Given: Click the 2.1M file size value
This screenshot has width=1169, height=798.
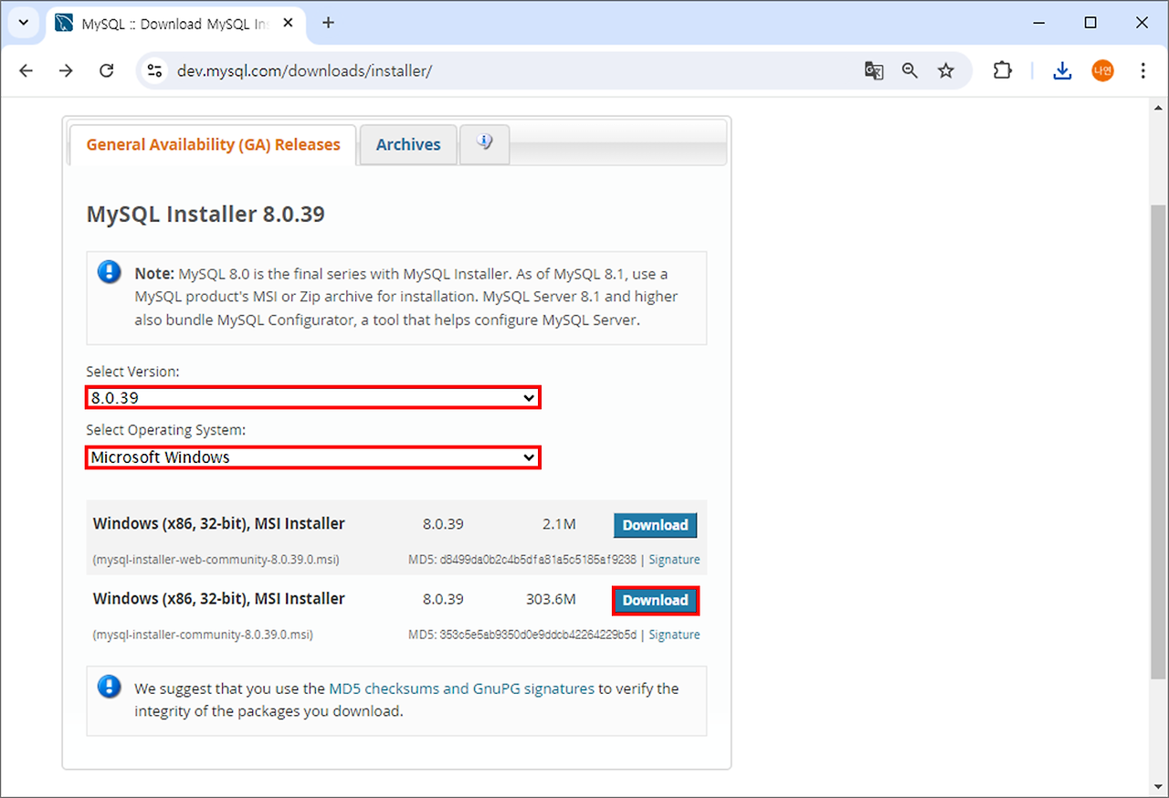Looking at the screenshot, I should (558, 525).
